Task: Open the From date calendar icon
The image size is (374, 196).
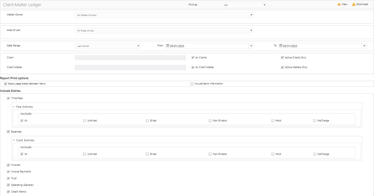Action: 167,46
